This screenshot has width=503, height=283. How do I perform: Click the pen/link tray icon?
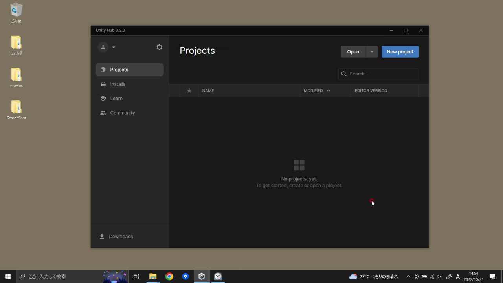point(449,276)
